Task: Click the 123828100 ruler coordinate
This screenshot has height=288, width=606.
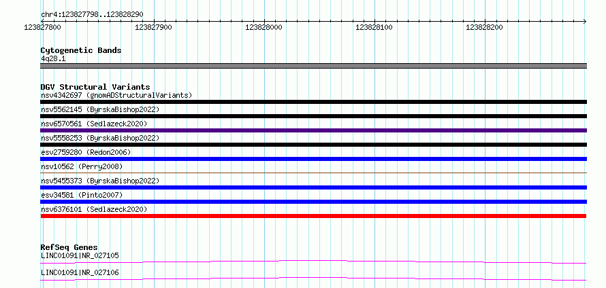Action: pos(374,27)
